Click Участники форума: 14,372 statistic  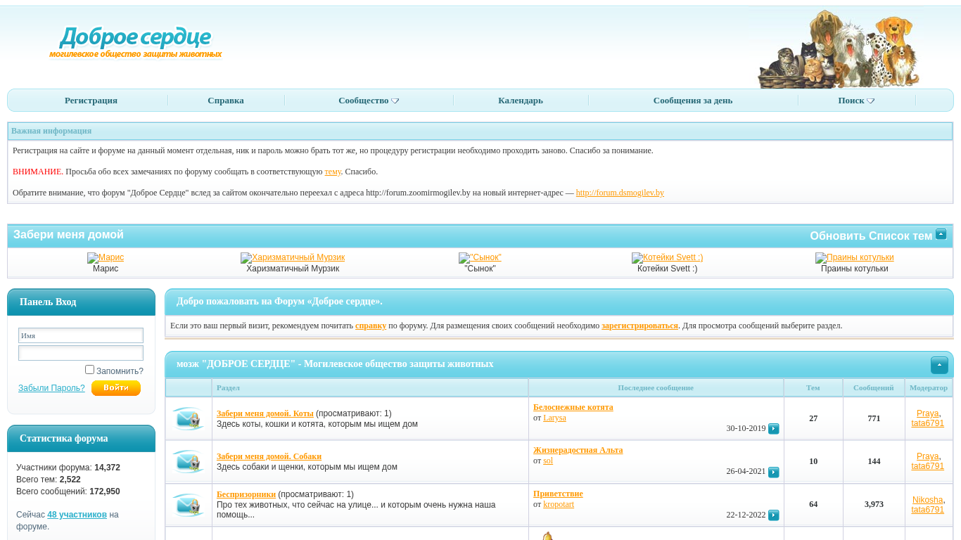pyautogui.click(x=68, y=468)
